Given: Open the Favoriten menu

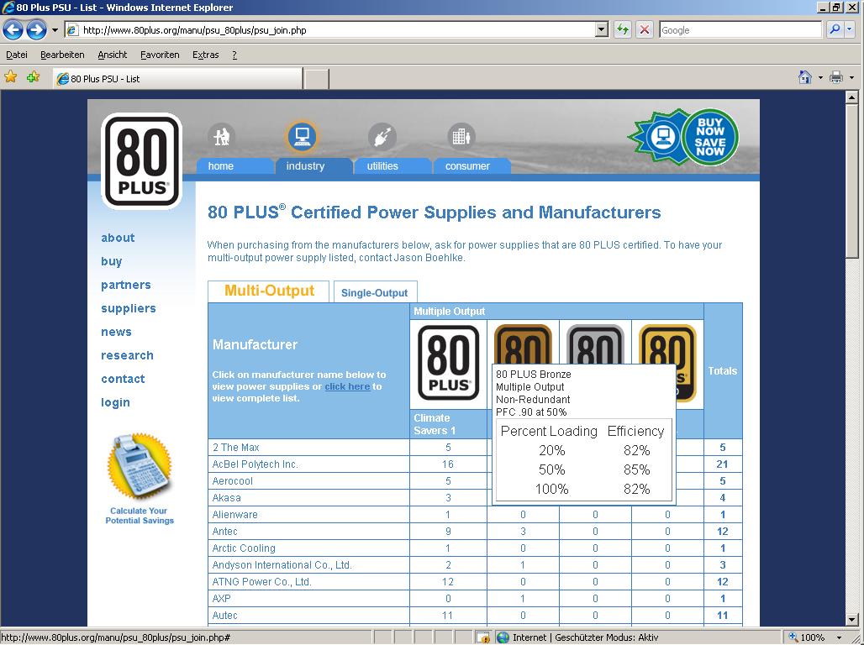Looking at the screenshot, I should pos(160,55).
